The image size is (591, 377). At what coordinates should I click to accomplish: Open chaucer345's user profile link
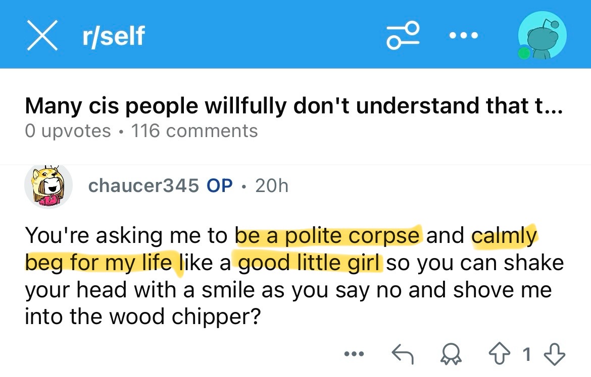pos(143,186)
